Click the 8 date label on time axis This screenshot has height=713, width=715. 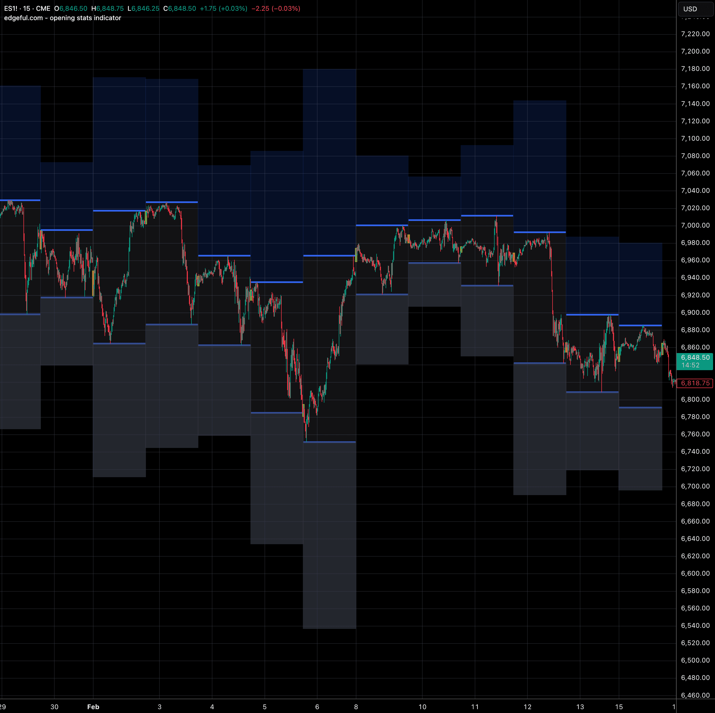(356, 707)
